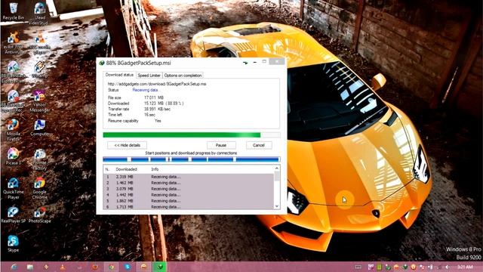Click the blue connections progress bar
The image size is (483, 272).
pyautogui.click(x=192, y=159)
